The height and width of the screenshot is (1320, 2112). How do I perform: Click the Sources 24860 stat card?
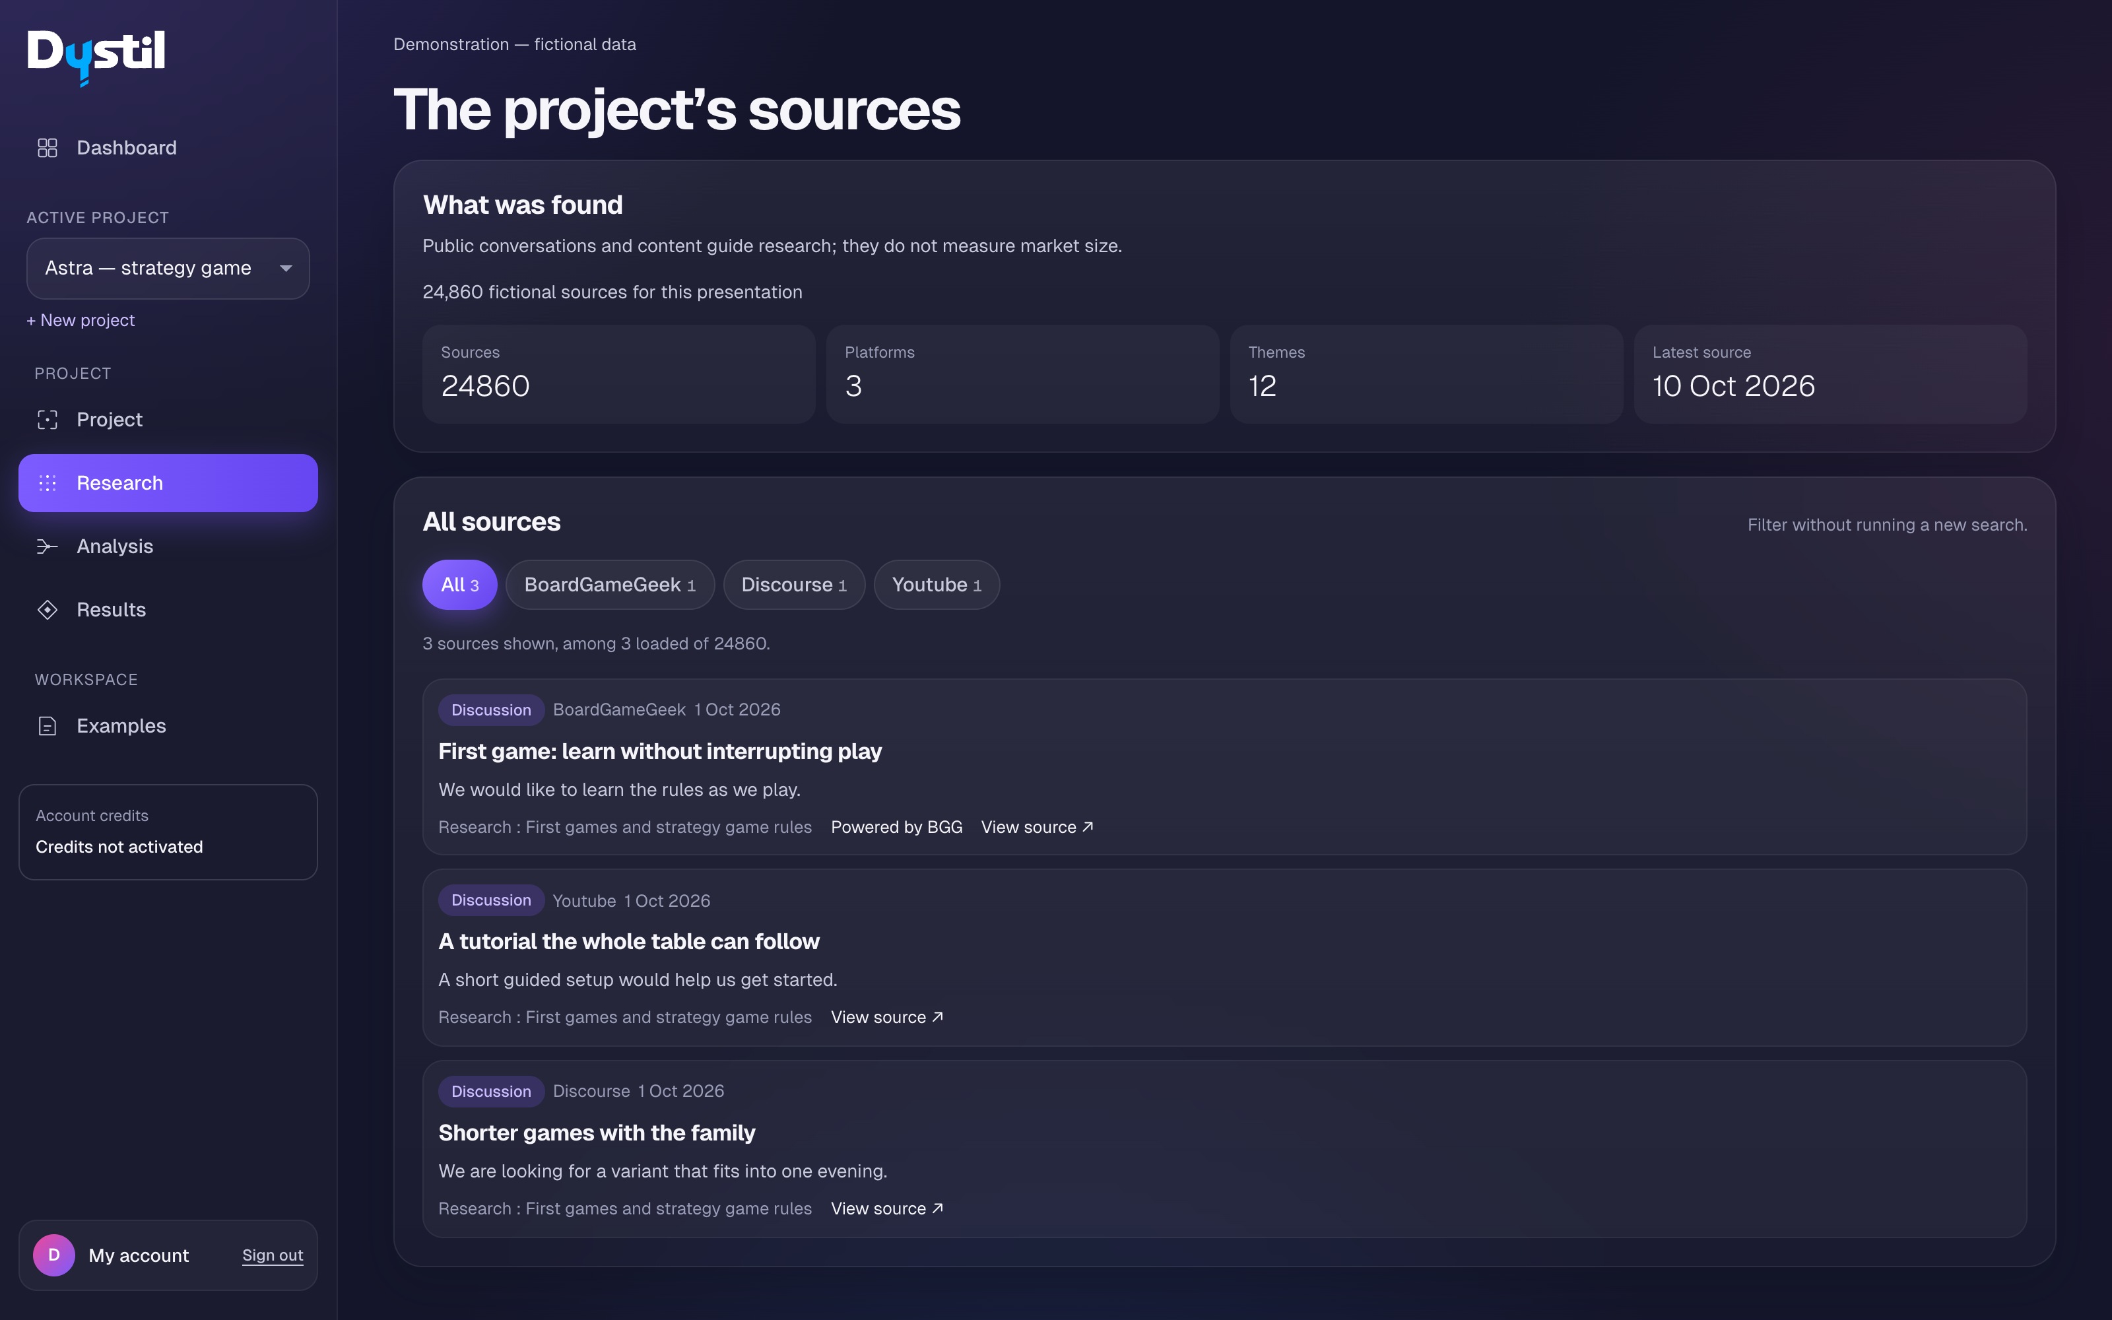point(618,374)
